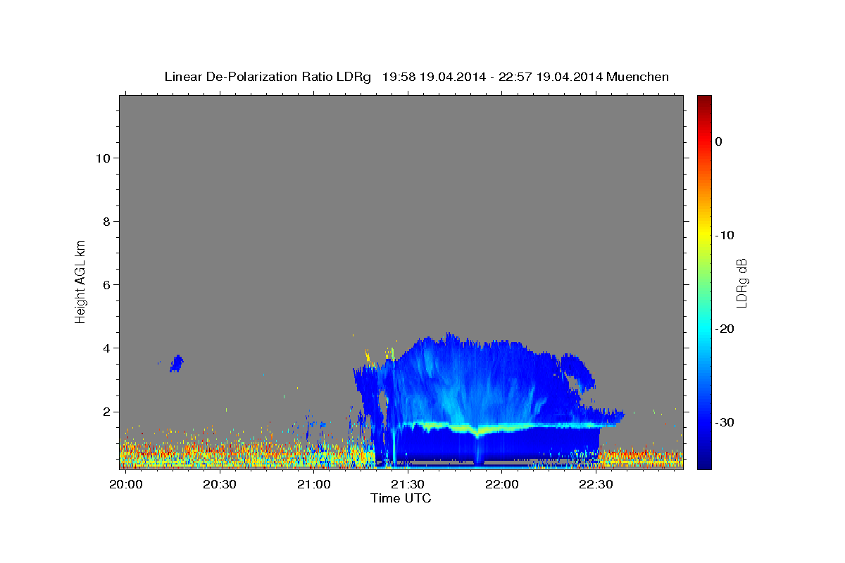Click the 22:00 time tick label

(x=501, y=485)
